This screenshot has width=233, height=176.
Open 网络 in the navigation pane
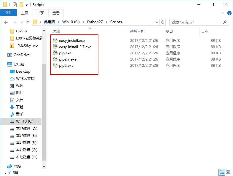[x=14, y=166]
